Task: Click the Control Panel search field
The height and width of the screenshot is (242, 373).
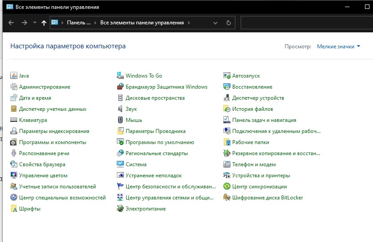Action: 306,23
